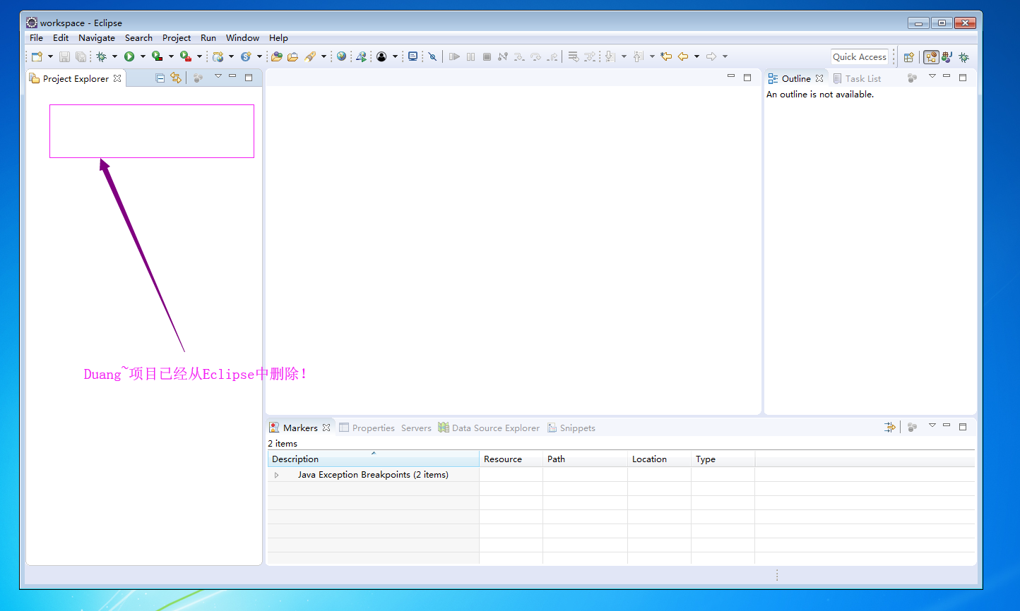Viewport: 1020px width, 611px height.
Task: Click the External Tools run icon
Action: 186,56
